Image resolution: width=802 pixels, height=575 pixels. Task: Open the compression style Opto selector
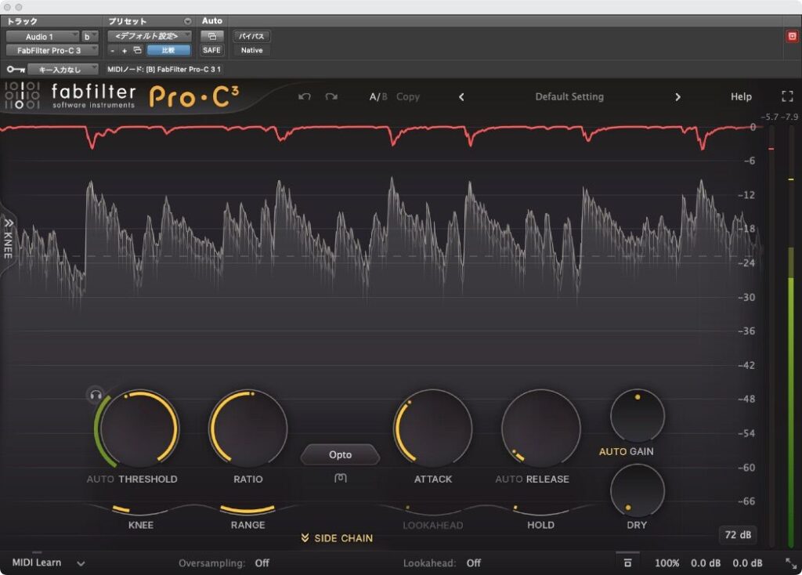coord(340,455)
